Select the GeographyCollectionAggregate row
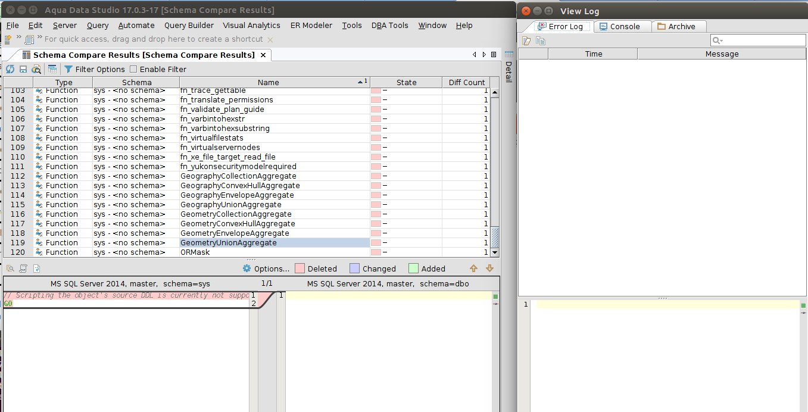 246,176
